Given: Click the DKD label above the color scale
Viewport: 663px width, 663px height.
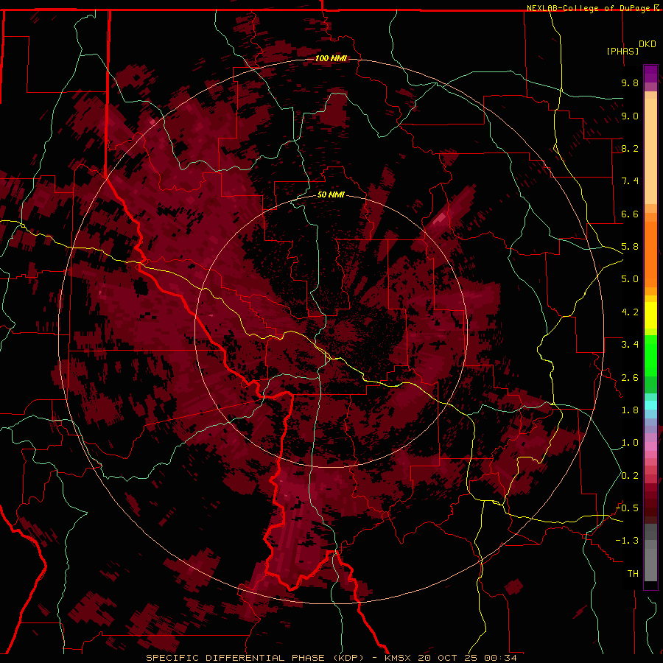Looking at the screenshot, I should pos(648,44).
